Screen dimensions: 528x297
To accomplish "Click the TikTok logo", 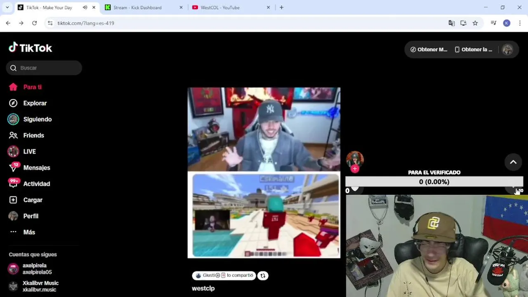I will [30, 48].
